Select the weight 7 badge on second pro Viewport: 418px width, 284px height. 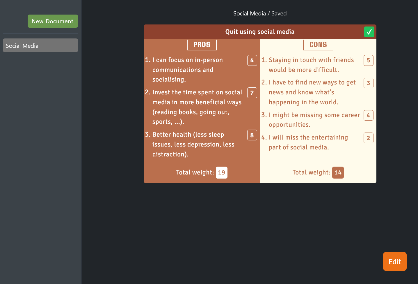point(252,93)
